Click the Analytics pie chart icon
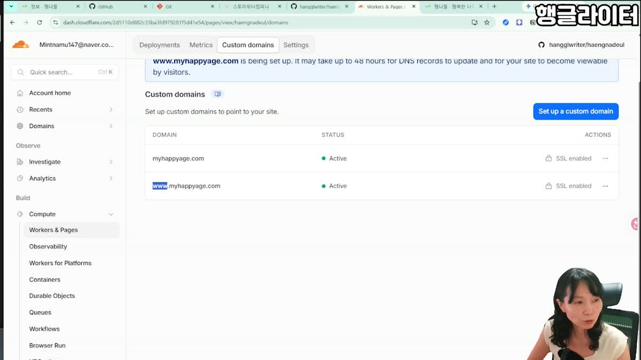The width and height of the screenshot is (641, 360). [20, 178]
